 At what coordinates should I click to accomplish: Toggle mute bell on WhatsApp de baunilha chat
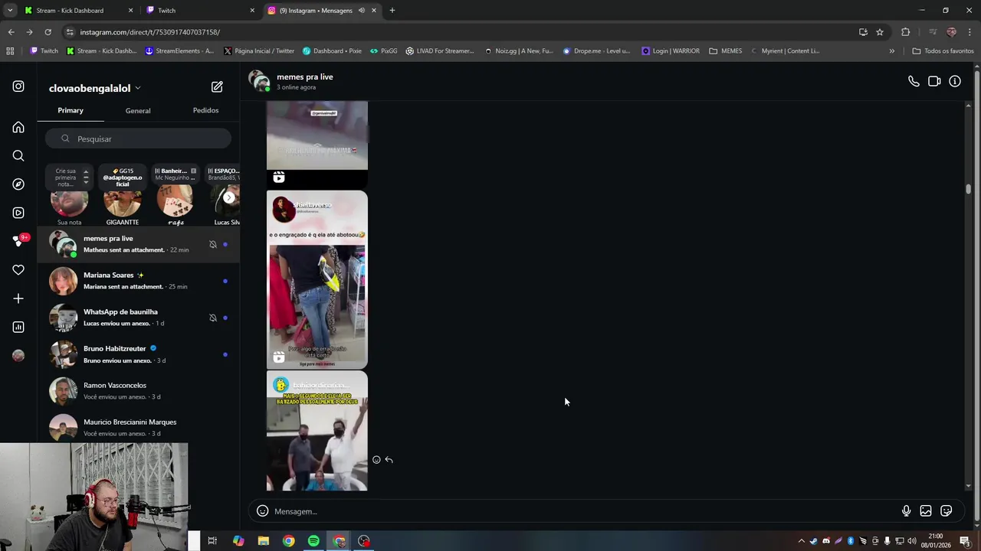pyautogui.click(x=213, y=318)
